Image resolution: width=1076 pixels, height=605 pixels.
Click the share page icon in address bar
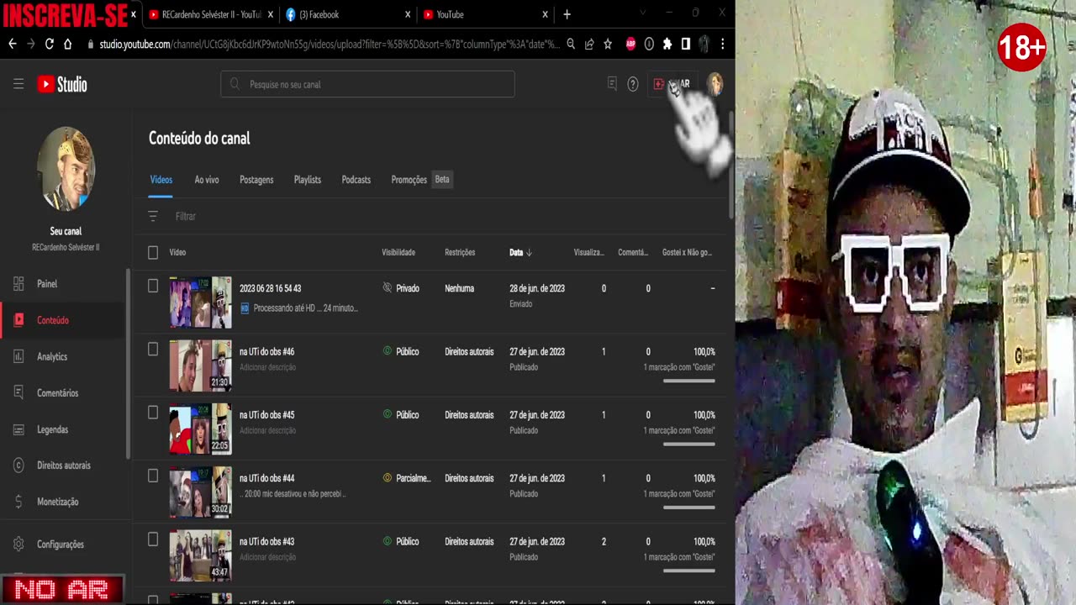(589, 44)
